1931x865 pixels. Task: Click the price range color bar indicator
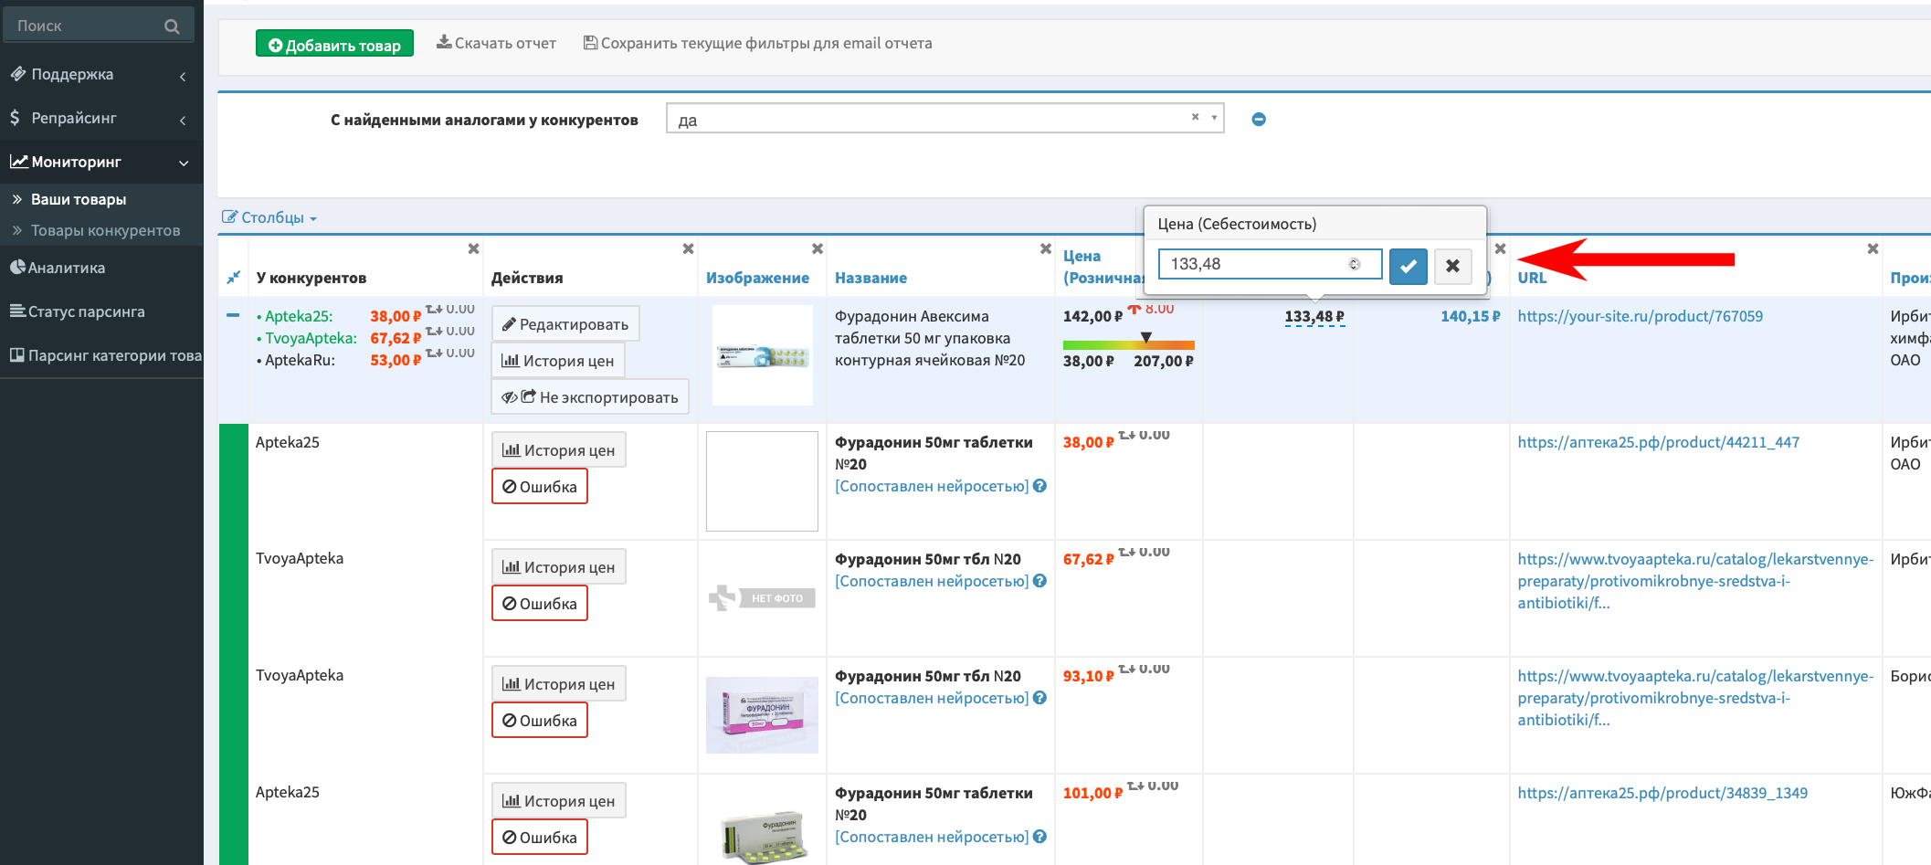[1128, 344]
